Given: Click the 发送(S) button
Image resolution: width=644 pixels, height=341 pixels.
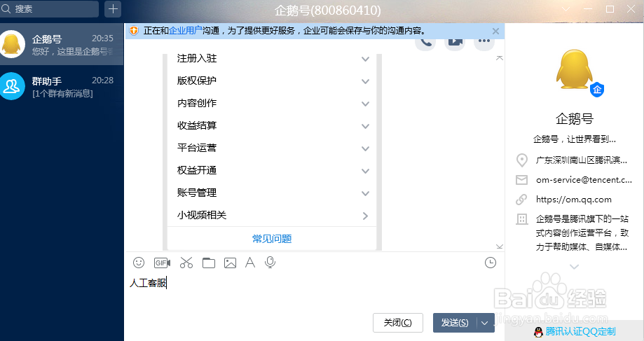Looking at the screenshot, I should tap(455, 323).
